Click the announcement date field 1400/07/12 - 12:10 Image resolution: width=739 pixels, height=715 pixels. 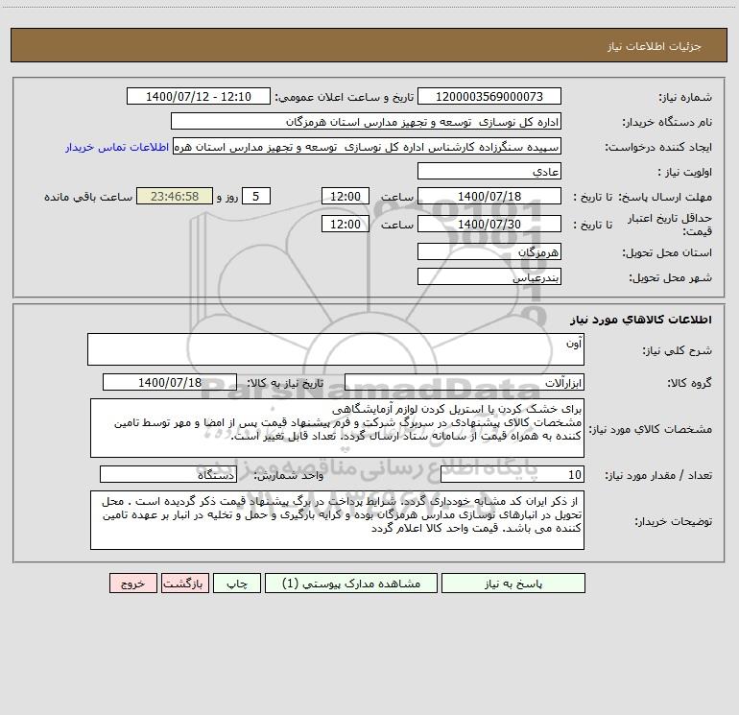tap(199, 96)
